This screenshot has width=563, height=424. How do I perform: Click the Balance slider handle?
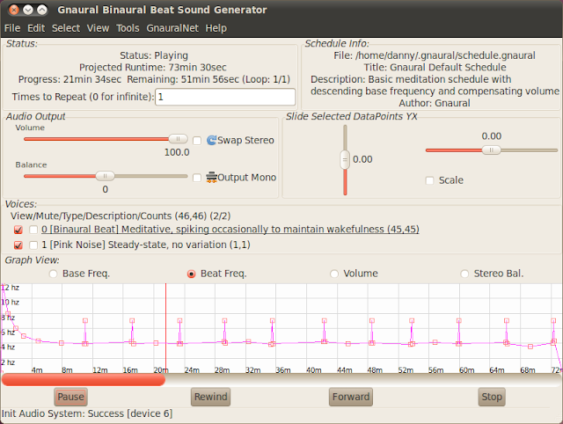[x=105, y=176]
